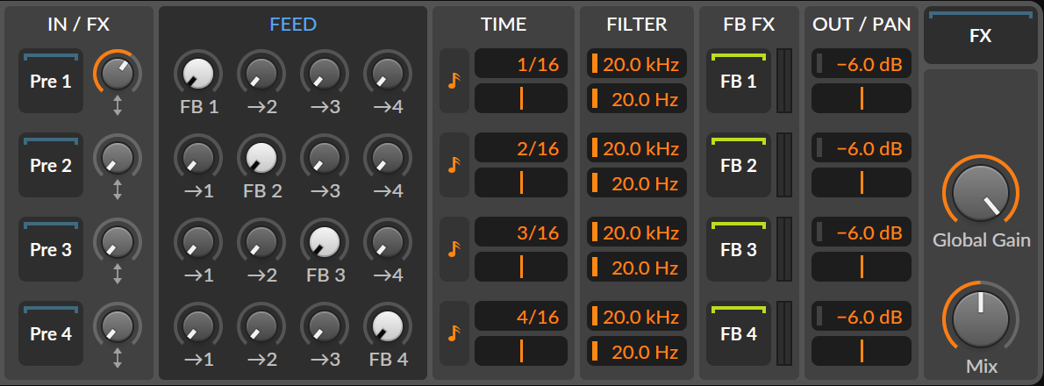This screenshot has width=1044, height=386.
Task: Click the third row's 20.0 Hz filter field
Action: (637, 267)
